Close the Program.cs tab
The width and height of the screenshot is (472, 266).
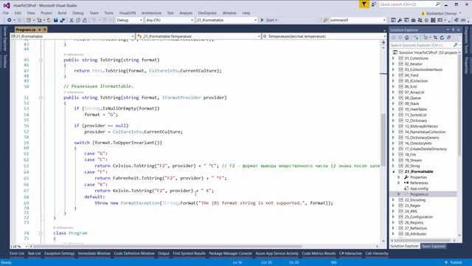point(45,30)
